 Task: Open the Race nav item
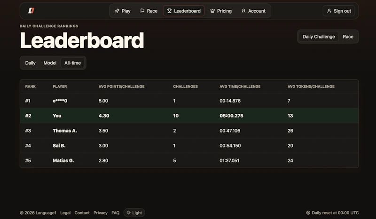(149, 11)
